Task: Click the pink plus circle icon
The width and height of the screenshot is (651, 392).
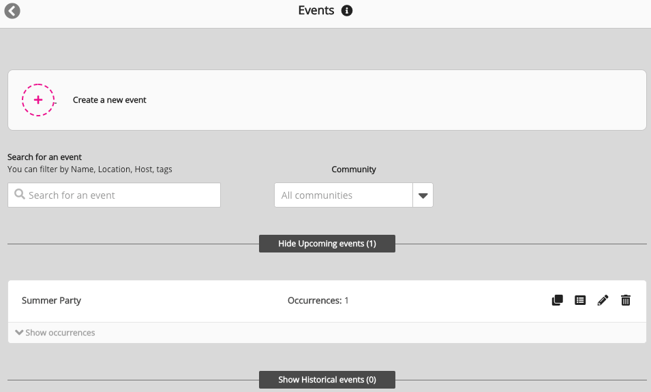Action: [38, 100]
